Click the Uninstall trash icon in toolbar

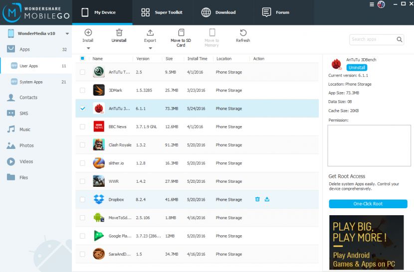click(x=119, y=32)
